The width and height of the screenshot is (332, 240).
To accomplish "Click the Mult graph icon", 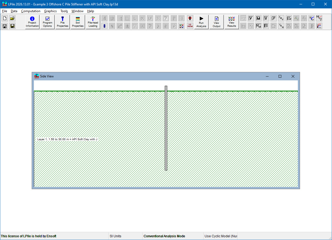I will click(x=259, y=26).
